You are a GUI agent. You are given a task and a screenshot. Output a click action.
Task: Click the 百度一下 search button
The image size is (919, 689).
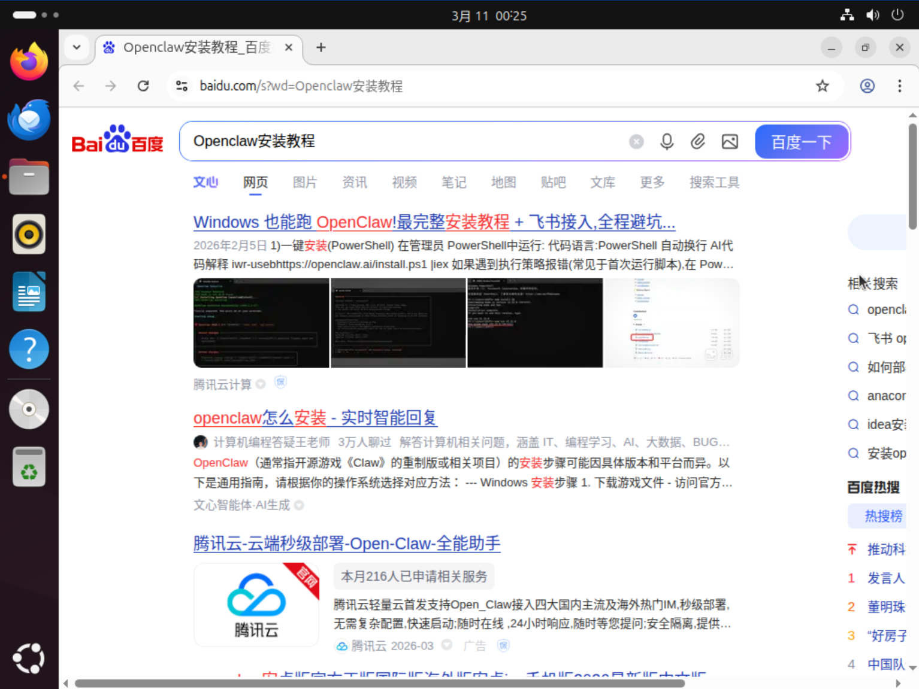(x=802, y=141)
